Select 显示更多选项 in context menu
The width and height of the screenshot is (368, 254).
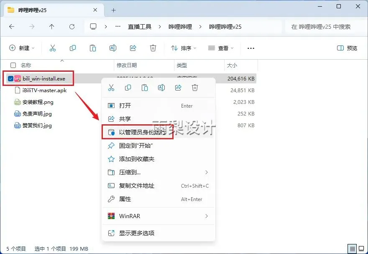[x=158, y=233]
